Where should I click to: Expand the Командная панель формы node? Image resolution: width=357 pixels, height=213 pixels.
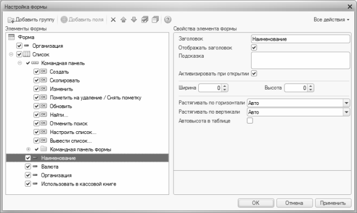click(x=28, y=149)
